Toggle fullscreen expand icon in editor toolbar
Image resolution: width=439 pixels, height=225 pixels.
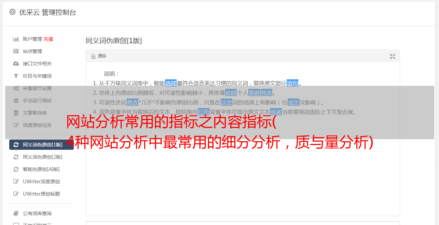[x=393, y=56]
